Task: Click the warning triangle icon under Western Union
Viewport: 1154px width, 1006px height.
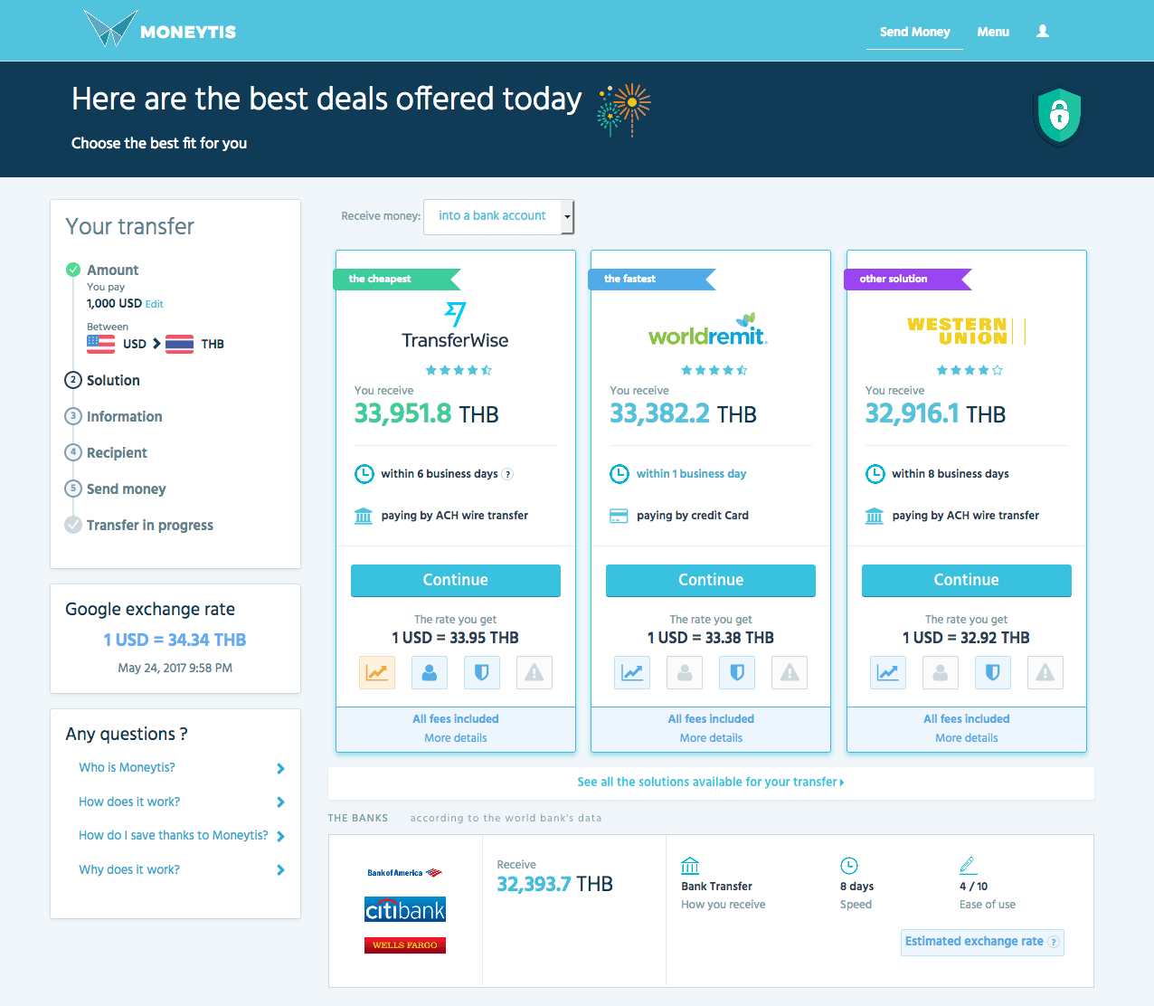Action: [1045, 672]
